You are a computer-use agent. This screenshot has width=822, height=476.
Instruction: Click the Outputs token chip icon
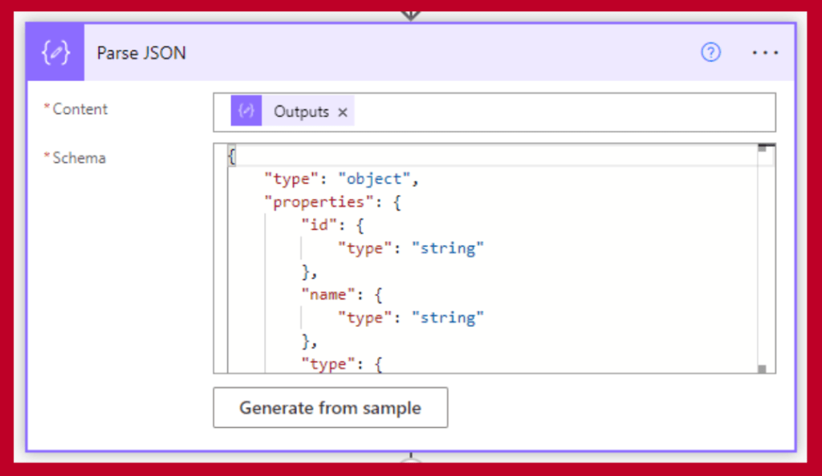pos(248,111)
